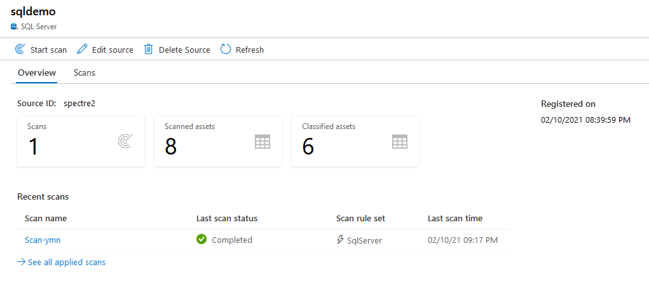Click the Refresh circular arrow icon
The image size is (649, 281).
226,50
